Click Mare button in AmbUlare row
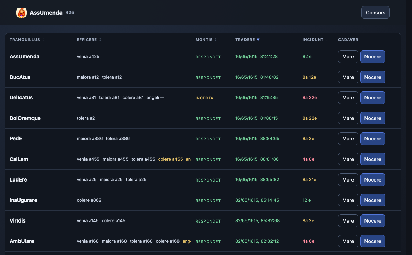This screenshot has width=412, height=255. click(348, 241)
